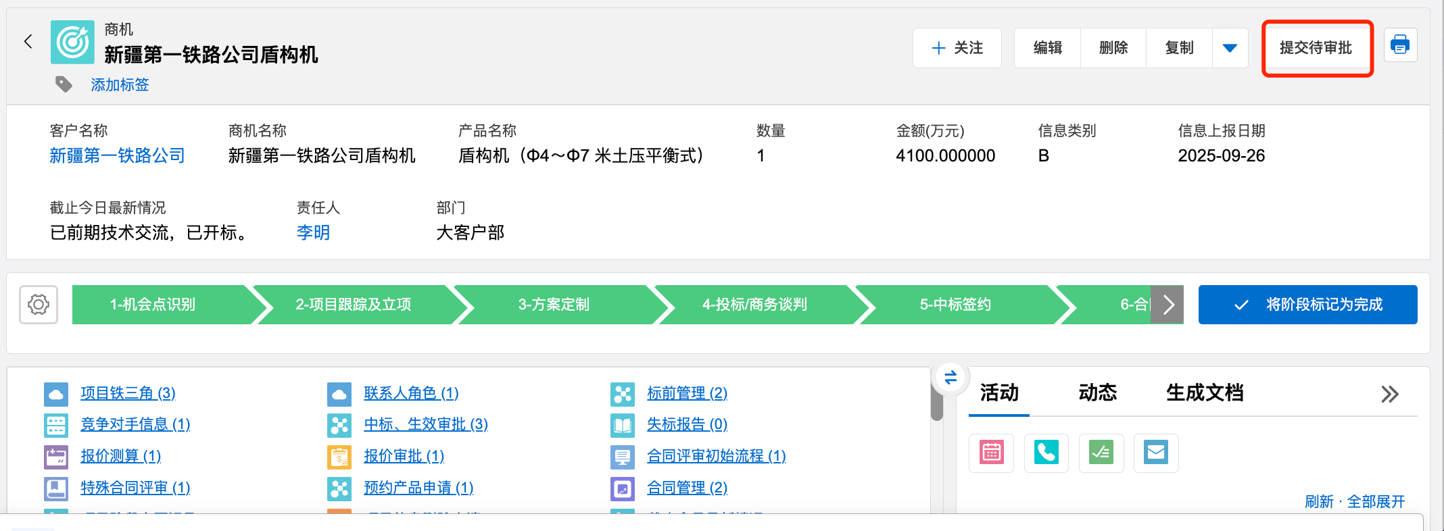The image size is (1444, 531).
Task: Click the tag icon near 添加标签
Action: point(64,84)
